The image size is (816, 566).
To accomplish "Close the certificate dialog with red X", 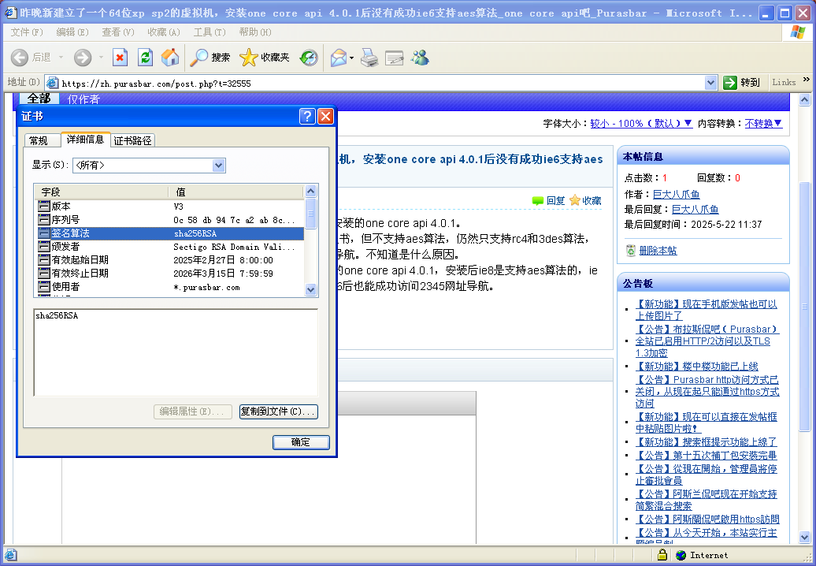I will [326, 116].
